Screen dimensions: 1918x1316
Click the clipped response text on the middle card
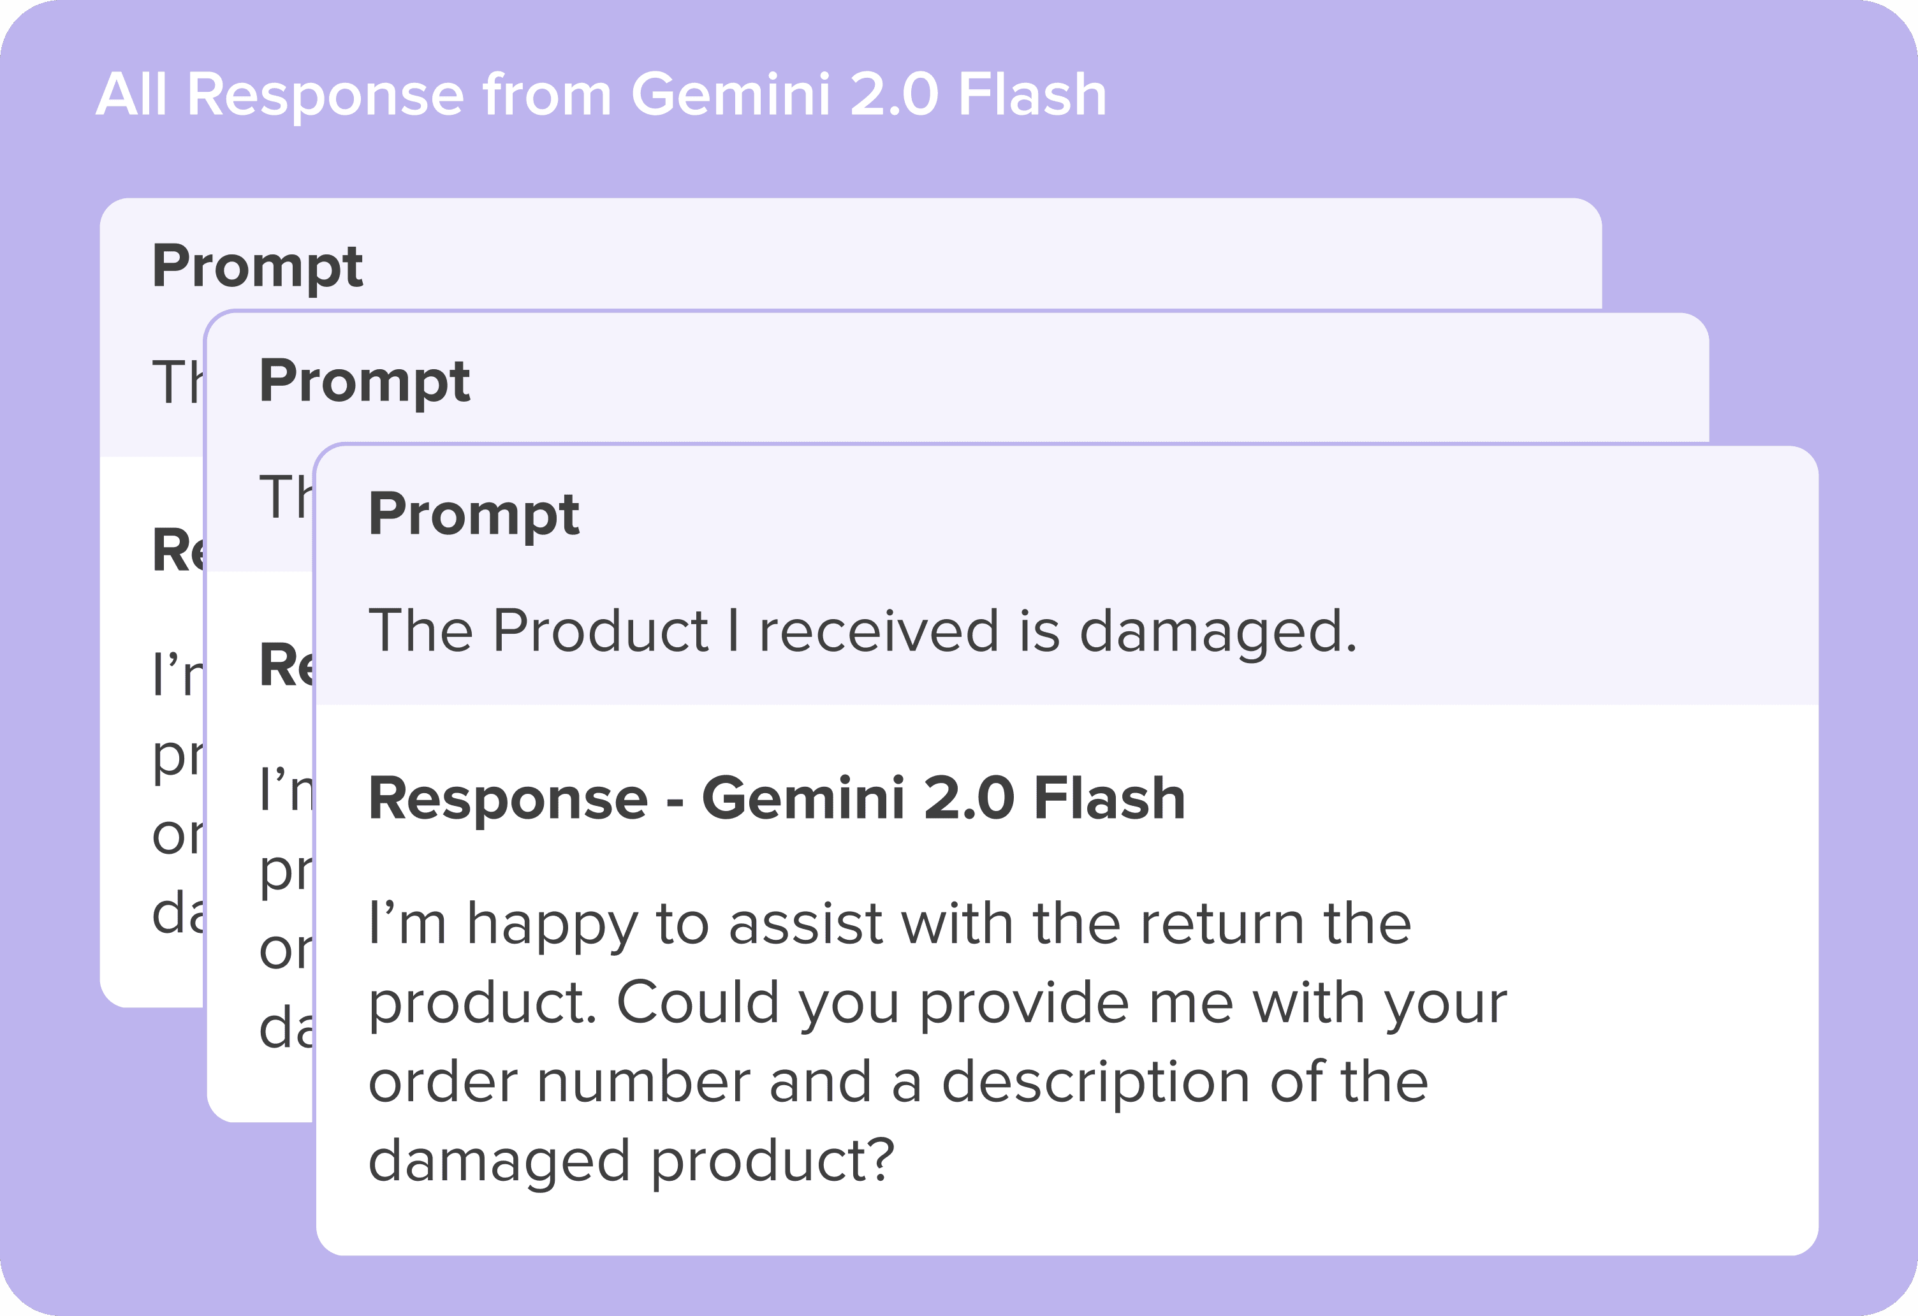[286, 909]
